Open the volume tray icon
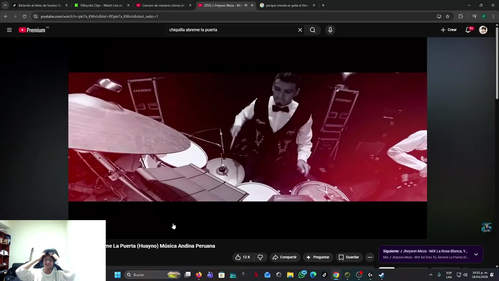 pyautogui.click(x=465, y=275)
